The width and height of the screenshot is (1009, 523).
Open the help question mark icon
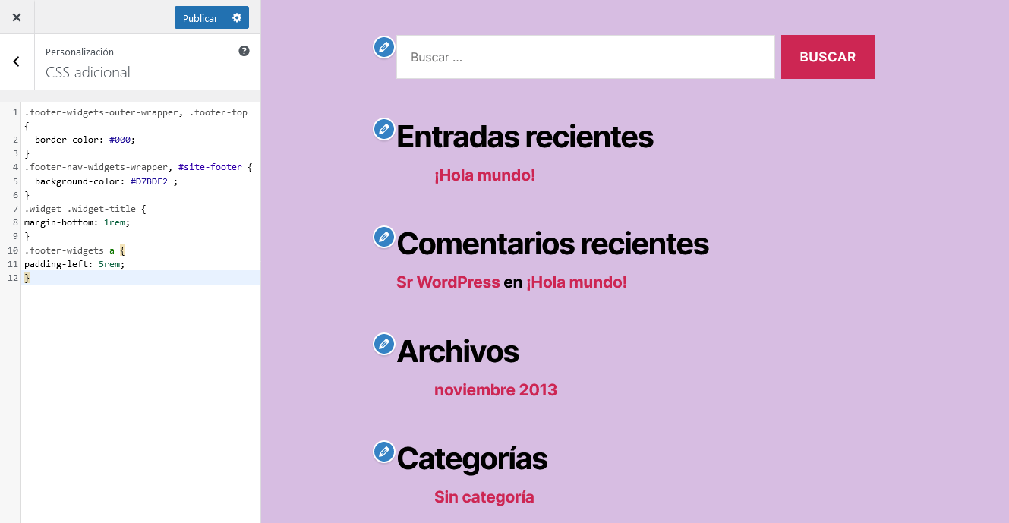pyautogui.click(x=244, y=51)
